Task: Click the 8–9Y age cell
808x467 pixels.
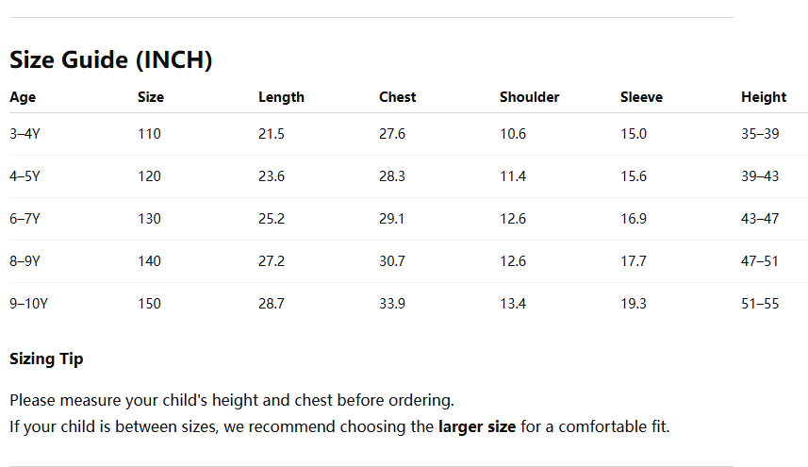Action: pos(25,261)
